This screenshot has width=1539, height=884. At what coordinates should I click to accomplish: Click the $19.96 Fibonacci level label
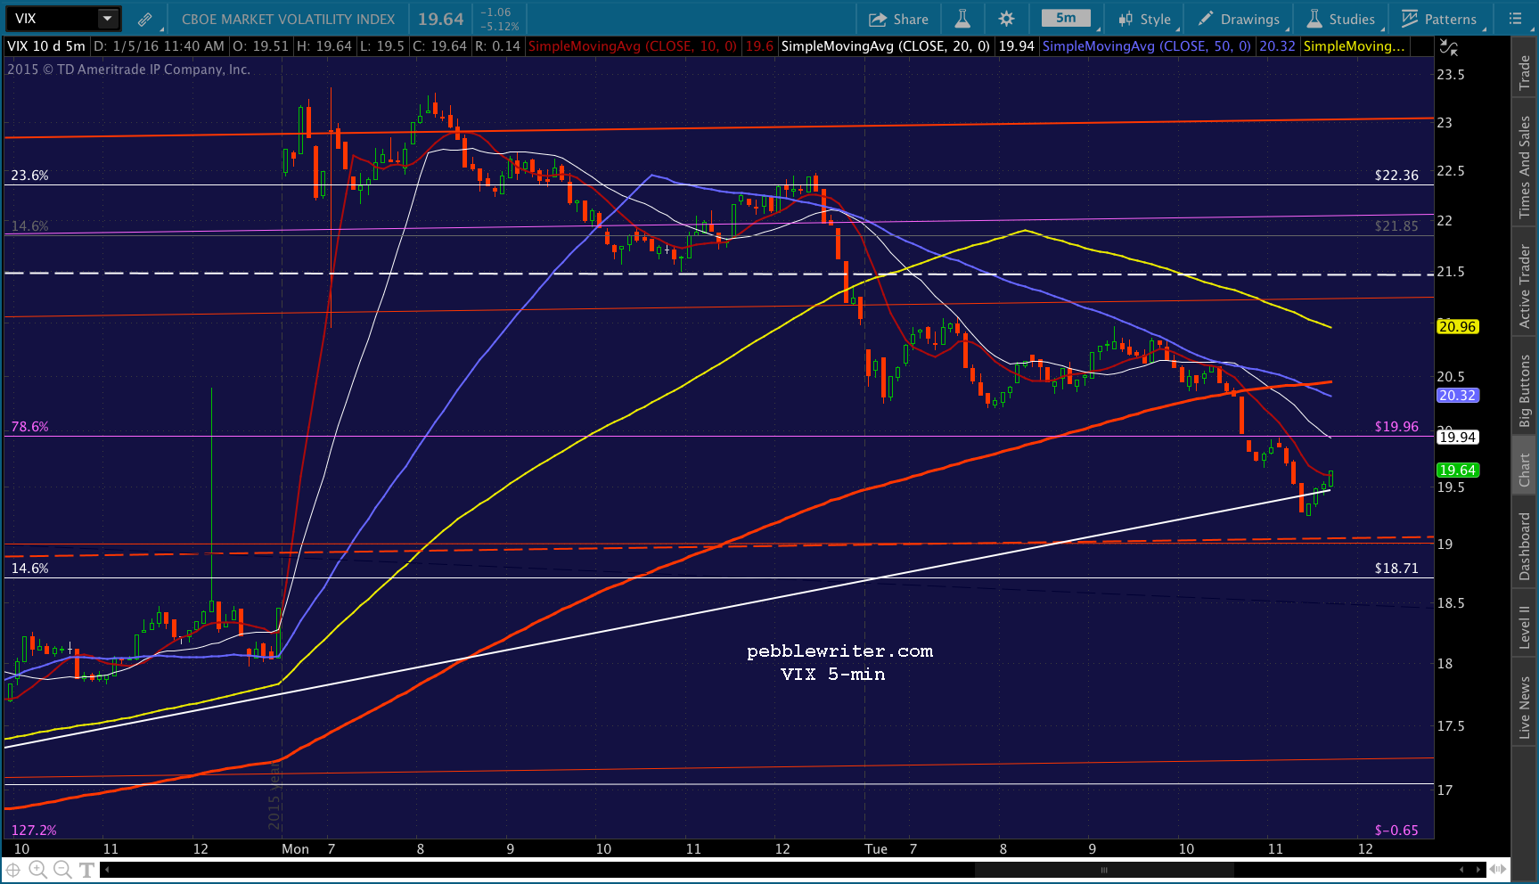1396,427
